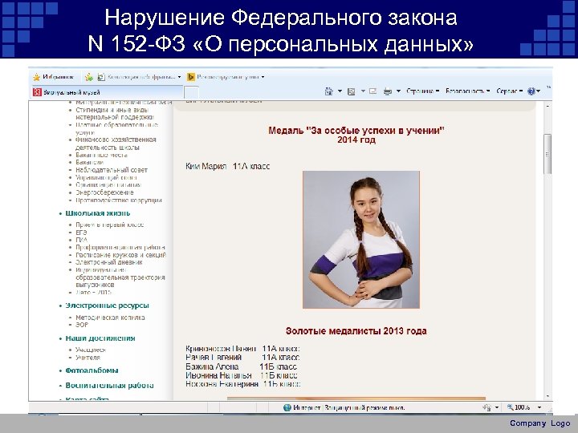This screenshot has height=433, width=578.
Task: Click the magnifier zoom icon showing 100%
Action: pyautogui.click(x=511, y=407)
